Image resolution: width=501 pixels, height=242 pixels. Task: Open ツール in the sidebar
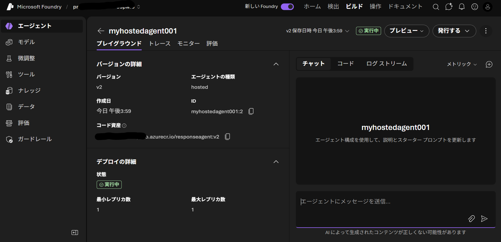point(42,74)
